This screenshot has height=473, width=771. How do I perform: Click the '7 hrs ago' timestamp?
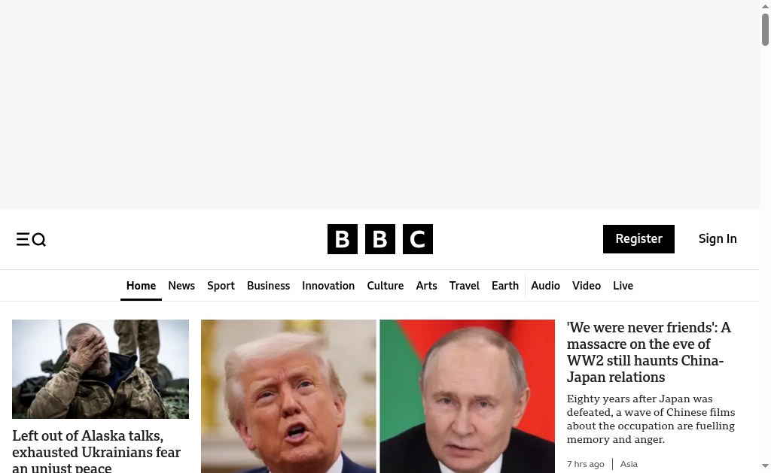pos(585,464)
